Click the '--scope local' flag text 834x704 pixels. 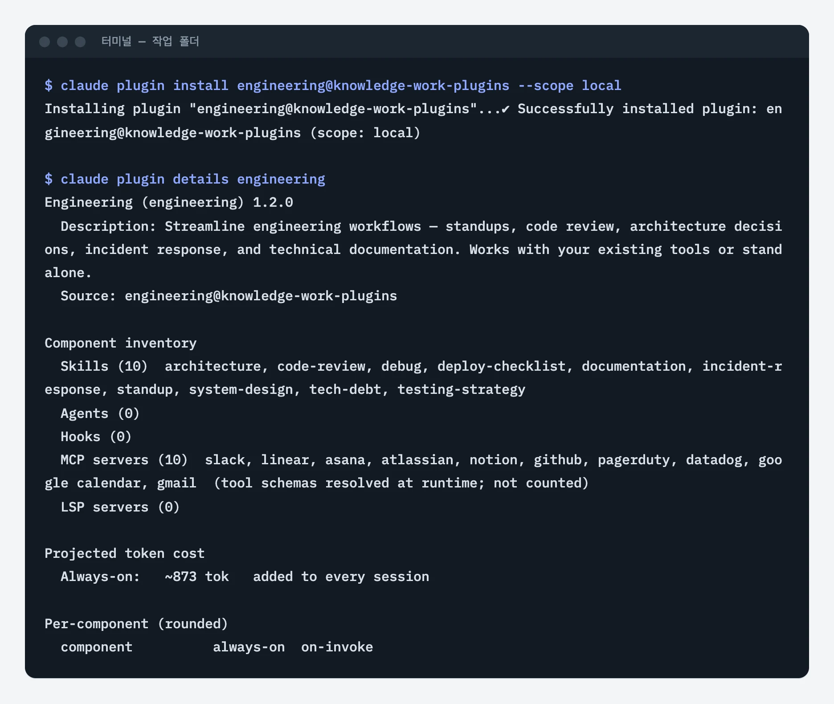[569, 86]
